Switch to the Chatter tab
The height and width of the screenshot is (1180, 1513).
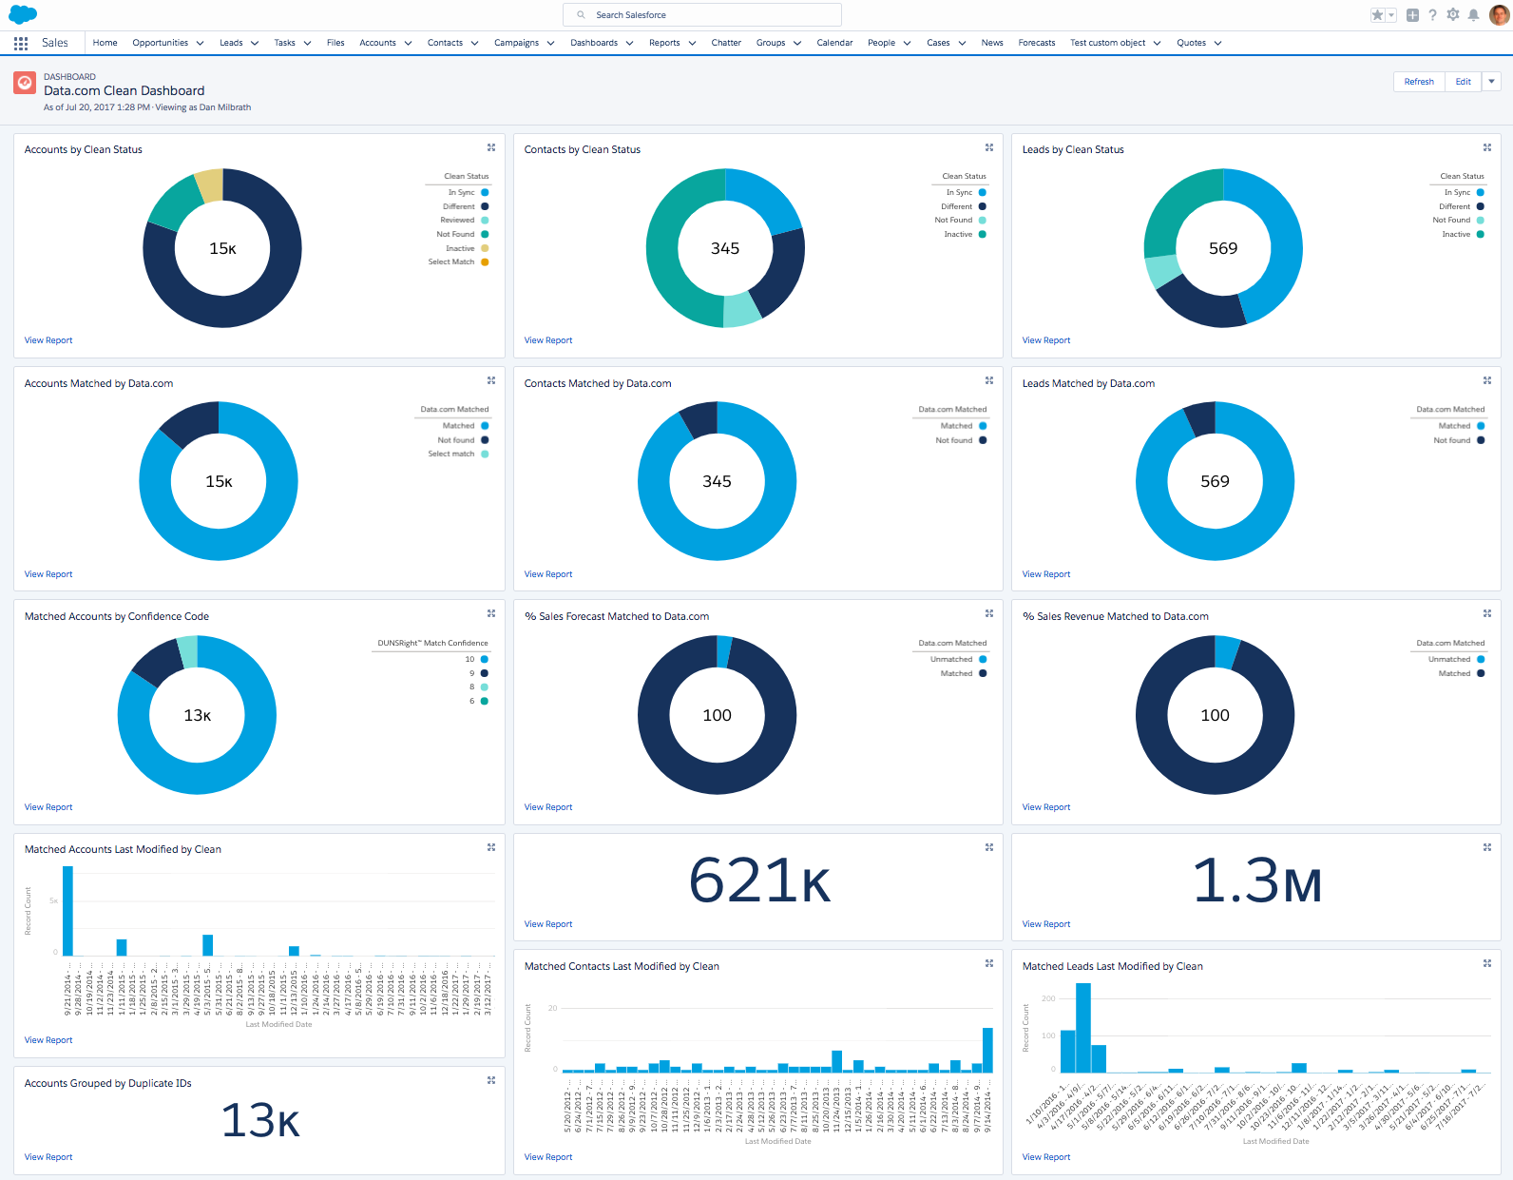pyautogui.click(x=726, y=43)
